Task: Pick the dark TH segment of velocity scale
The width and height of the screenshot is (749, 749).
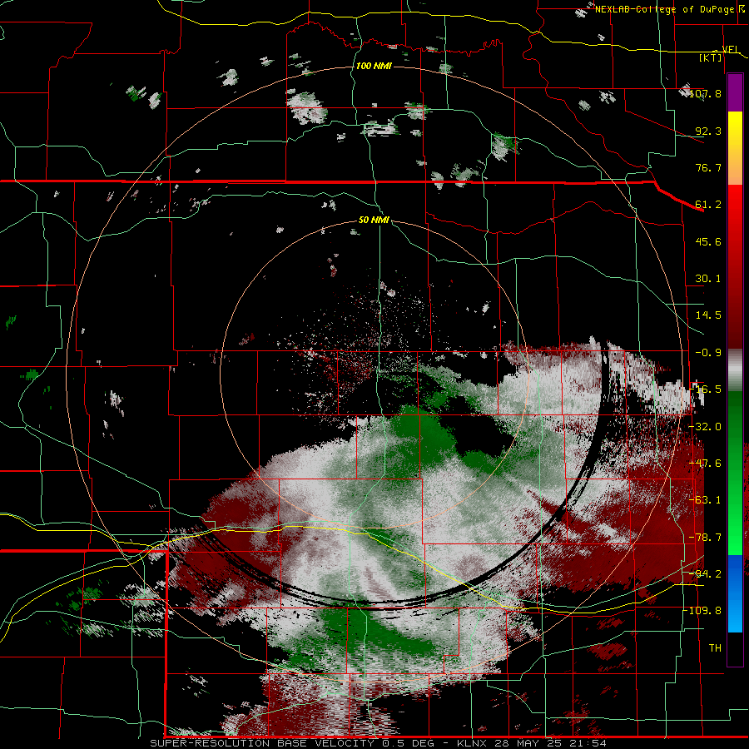Action: pyautogui.click(x=735, y=648)
